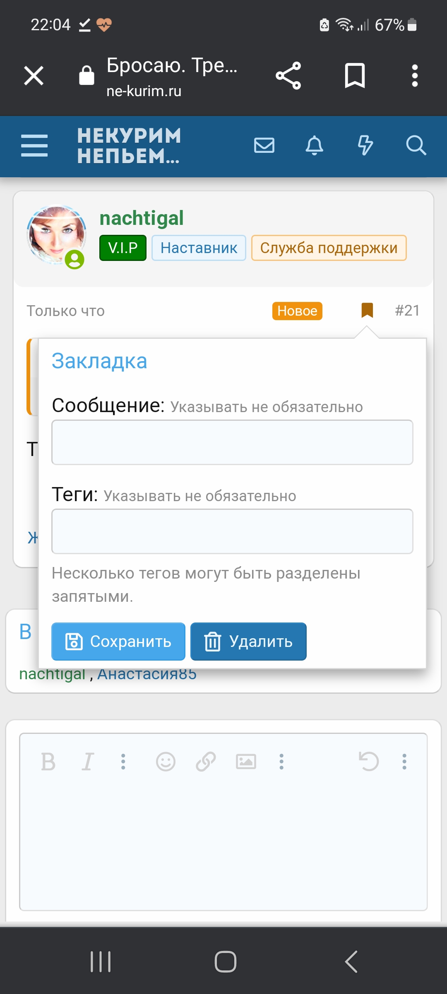Tap the Android back button
This screenshot has height=994, width=447.
coord(351,962)
